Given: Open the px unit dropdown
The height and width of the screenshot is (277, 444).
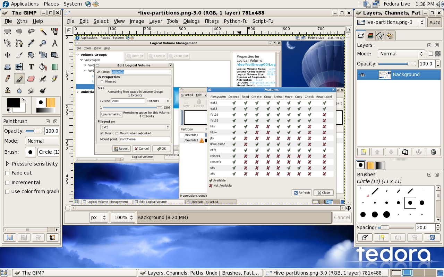Looking at the screenshot, I should 99,217.
